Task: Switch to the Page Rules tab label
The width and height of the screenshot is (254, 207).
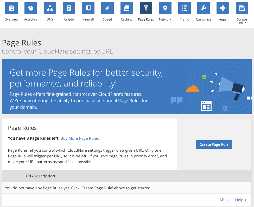Action: (146, 19)
